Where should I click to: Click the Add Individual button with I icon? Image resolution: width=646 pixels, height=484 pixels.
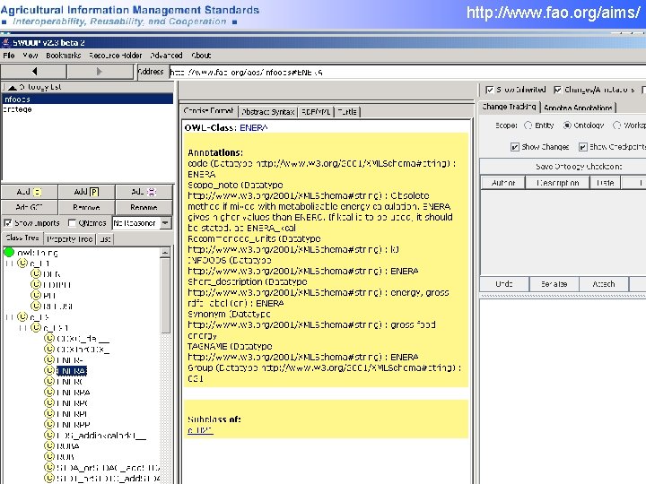pos(144,192)
